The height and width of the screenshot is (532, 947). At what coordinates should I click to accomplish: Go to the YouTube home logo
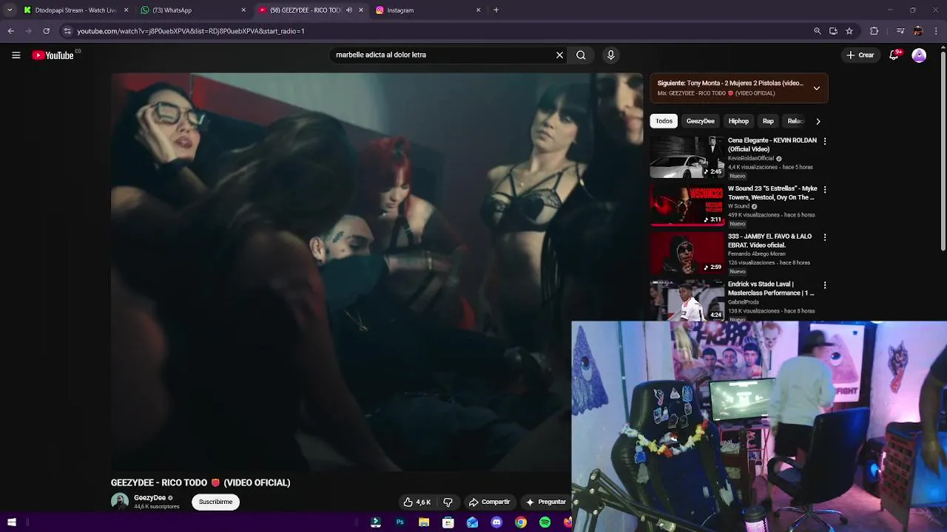tap(53, 55)
